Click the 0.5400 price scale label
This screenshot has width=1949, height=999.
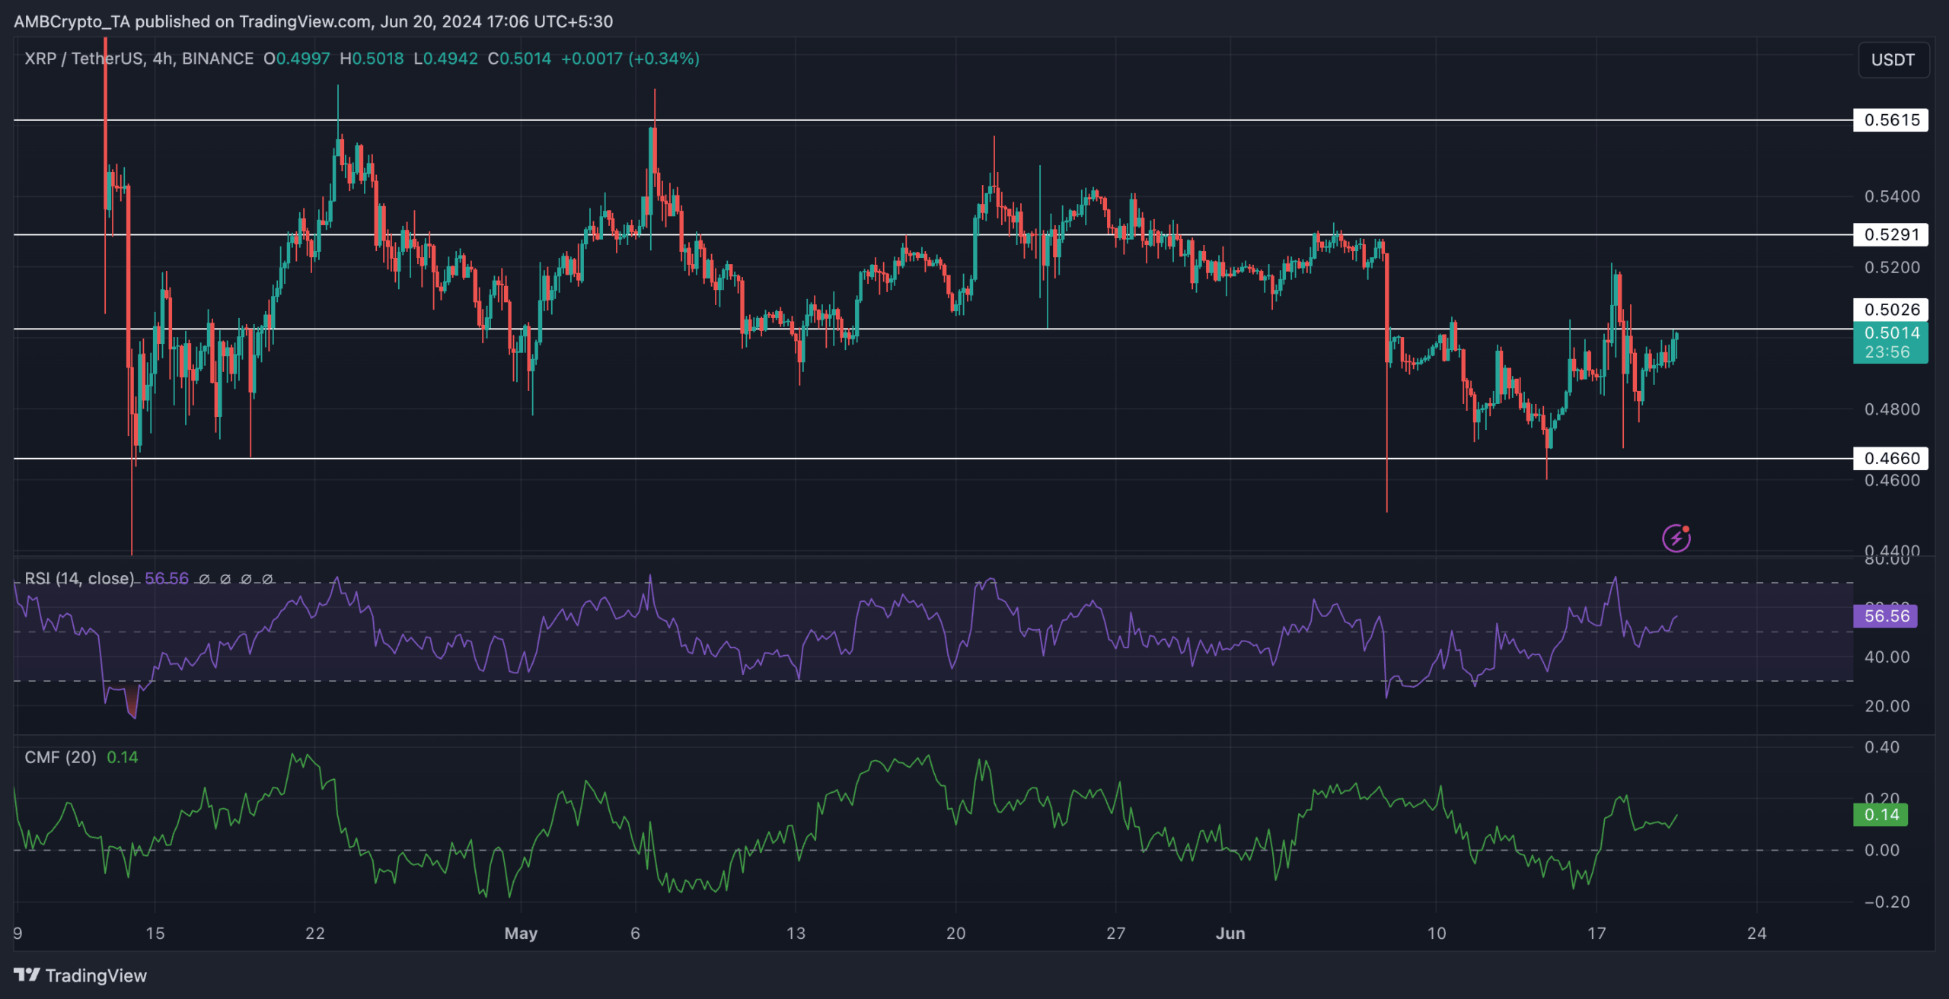pos(1892,196)
